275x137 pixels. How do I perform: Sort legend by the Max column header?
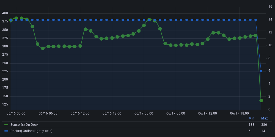(264, 118)
